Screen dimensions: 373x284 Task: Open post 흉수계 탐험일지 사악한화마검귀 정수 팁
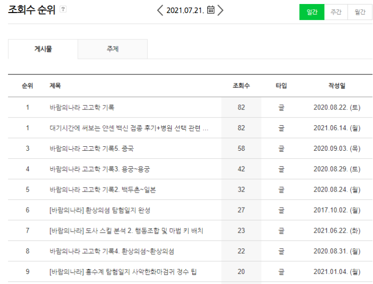click(123, 271)
